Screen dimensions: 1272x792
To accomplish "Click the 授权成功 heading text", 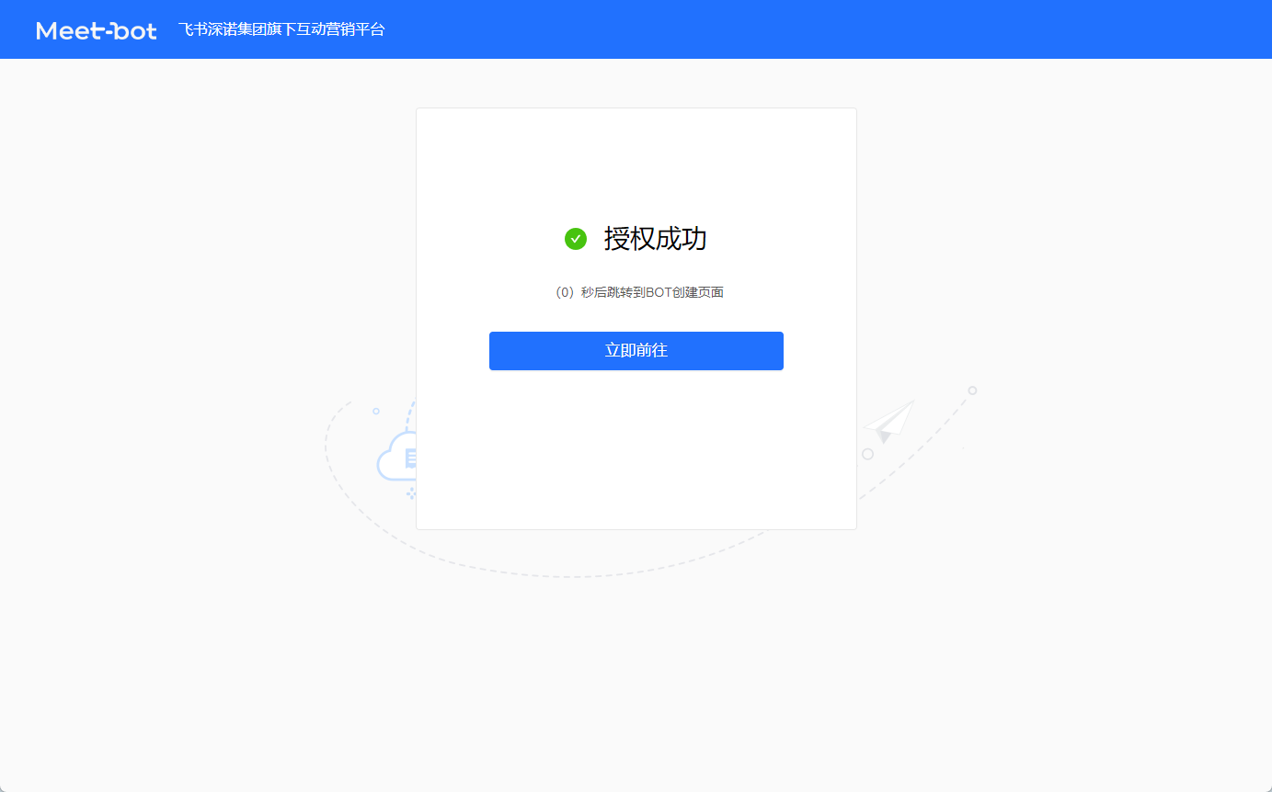I will (x=655, y=239).
